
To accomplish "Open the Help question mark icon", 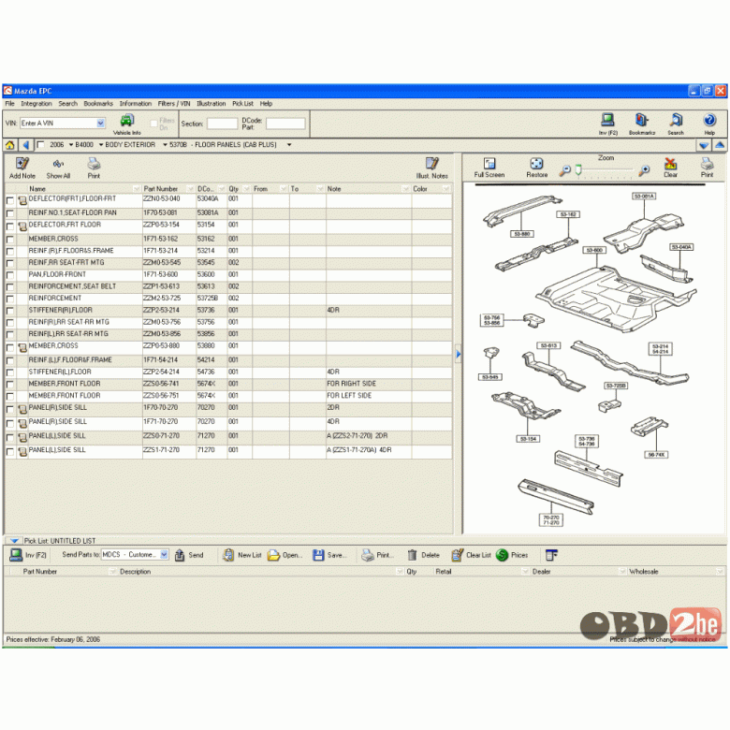I will [709, 120].
